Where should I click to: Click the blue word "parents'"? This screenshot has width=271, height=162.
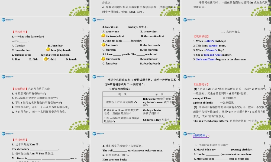214,46
